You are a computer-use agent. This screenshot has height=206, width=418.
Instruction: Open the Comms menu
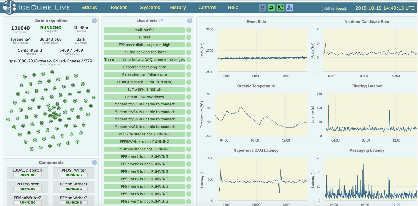pos(207,8)
